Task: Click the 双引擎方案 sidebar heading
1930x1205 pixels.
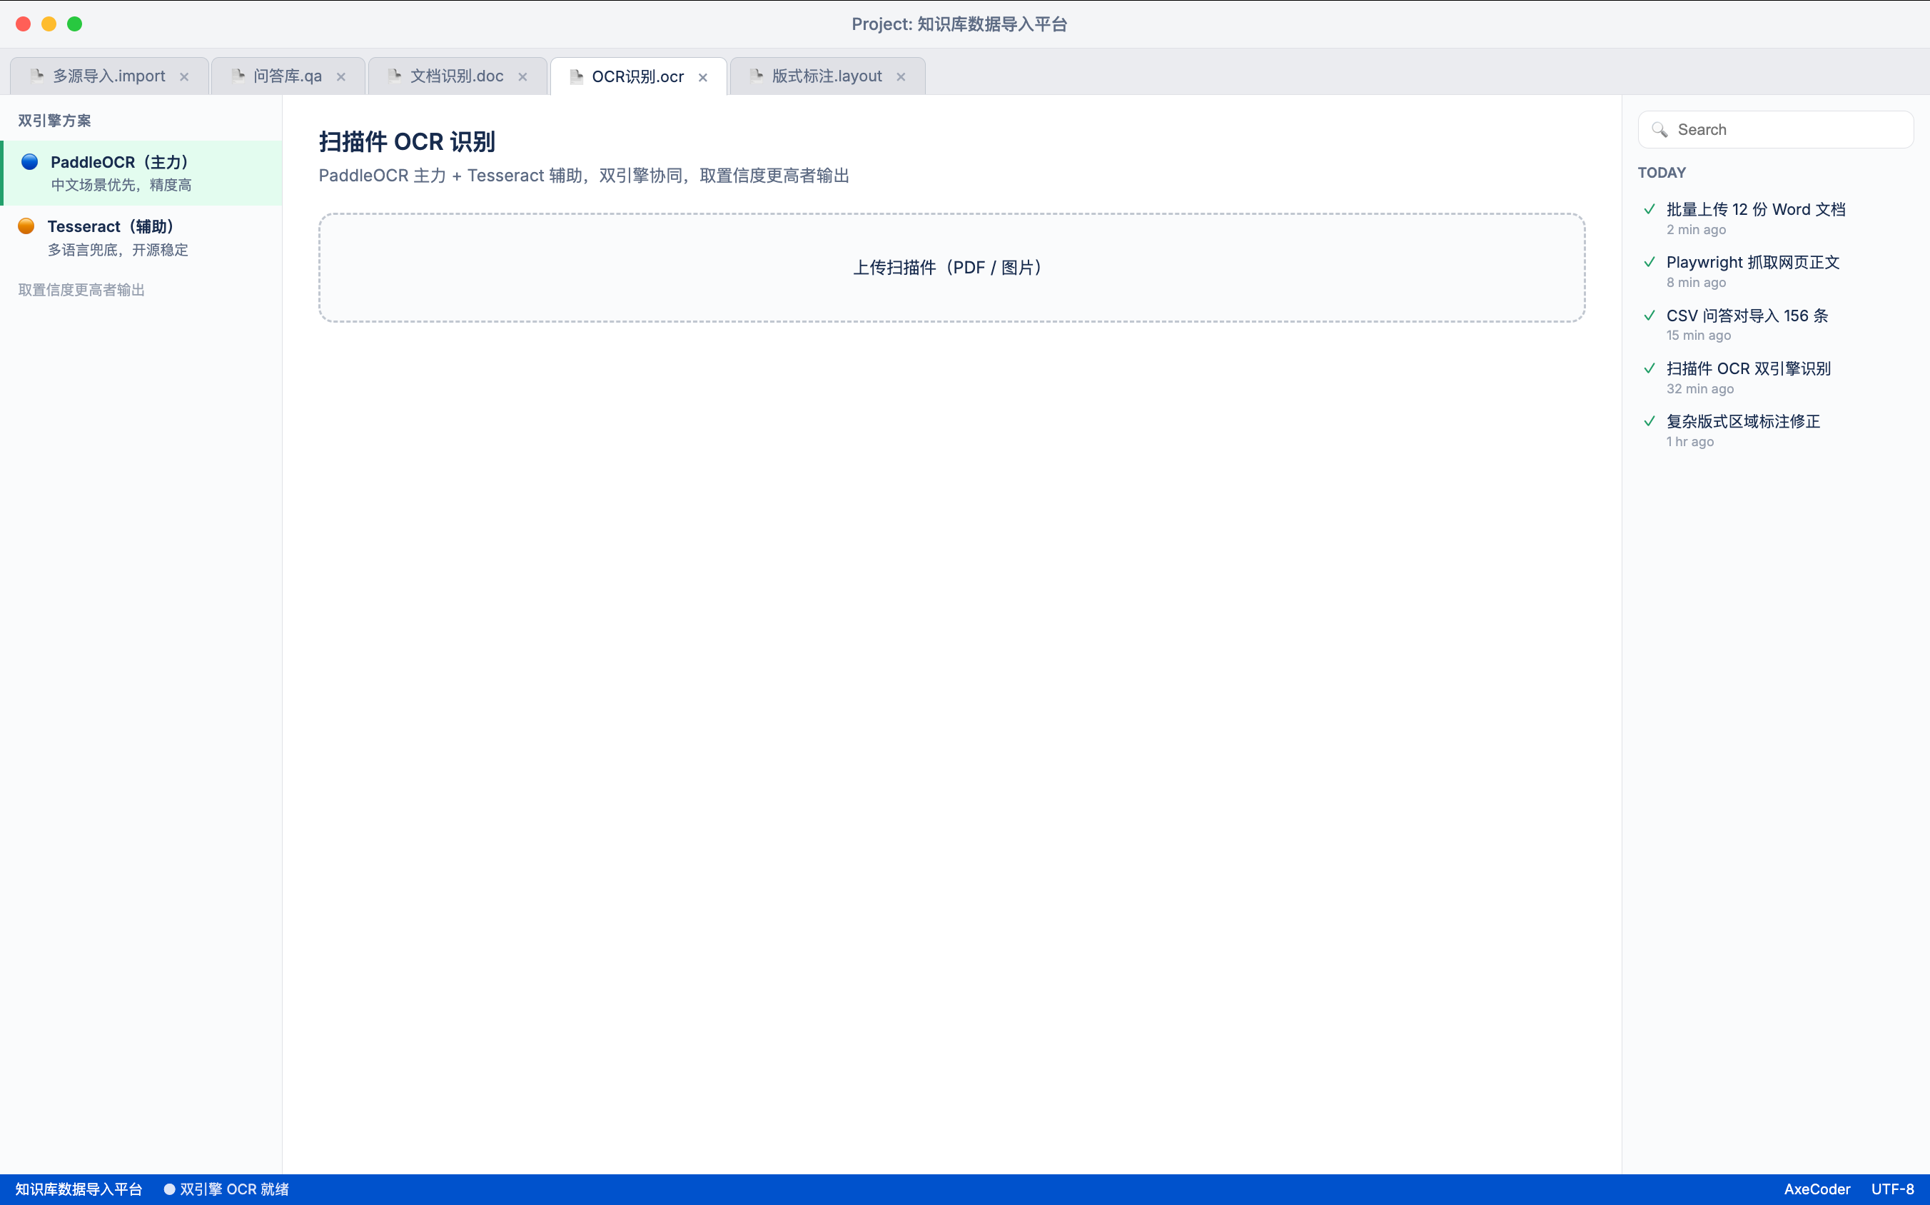Action: [x=54, y=121]
